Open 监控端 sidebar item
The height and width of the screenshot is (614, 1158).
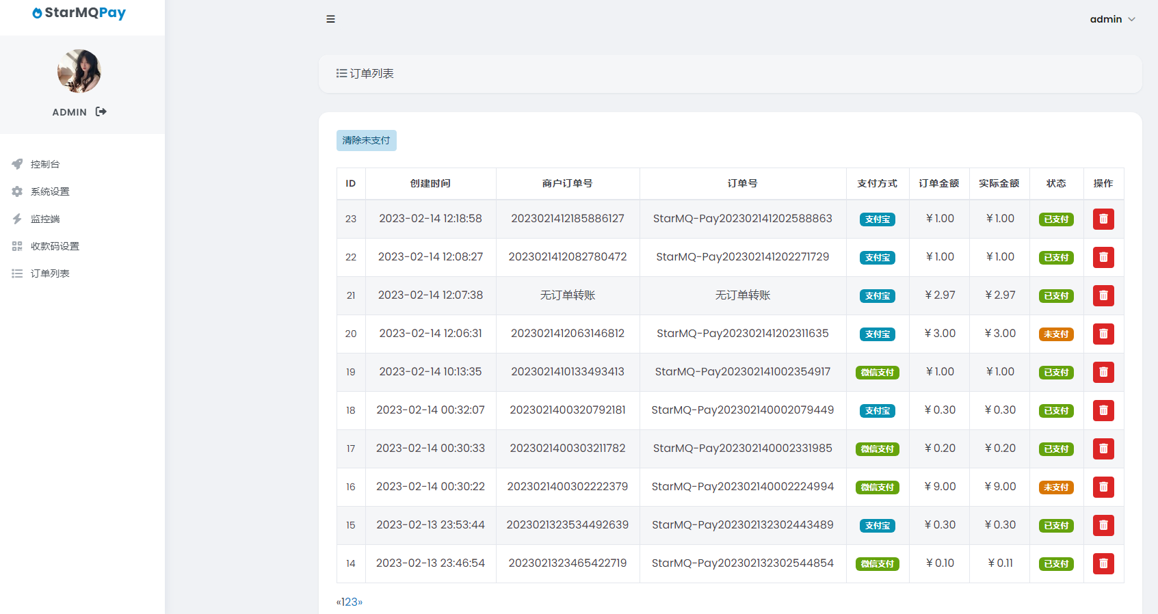[x=45, y=219]
